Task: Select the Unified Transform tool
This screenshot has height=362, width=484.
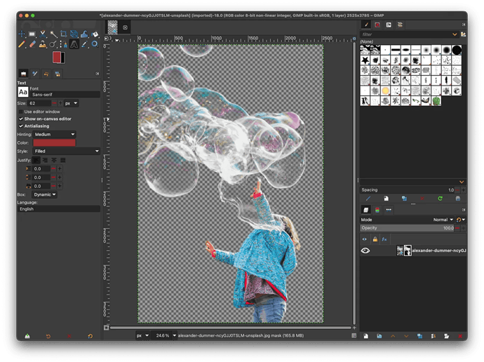Action: [x=74, y=34]
